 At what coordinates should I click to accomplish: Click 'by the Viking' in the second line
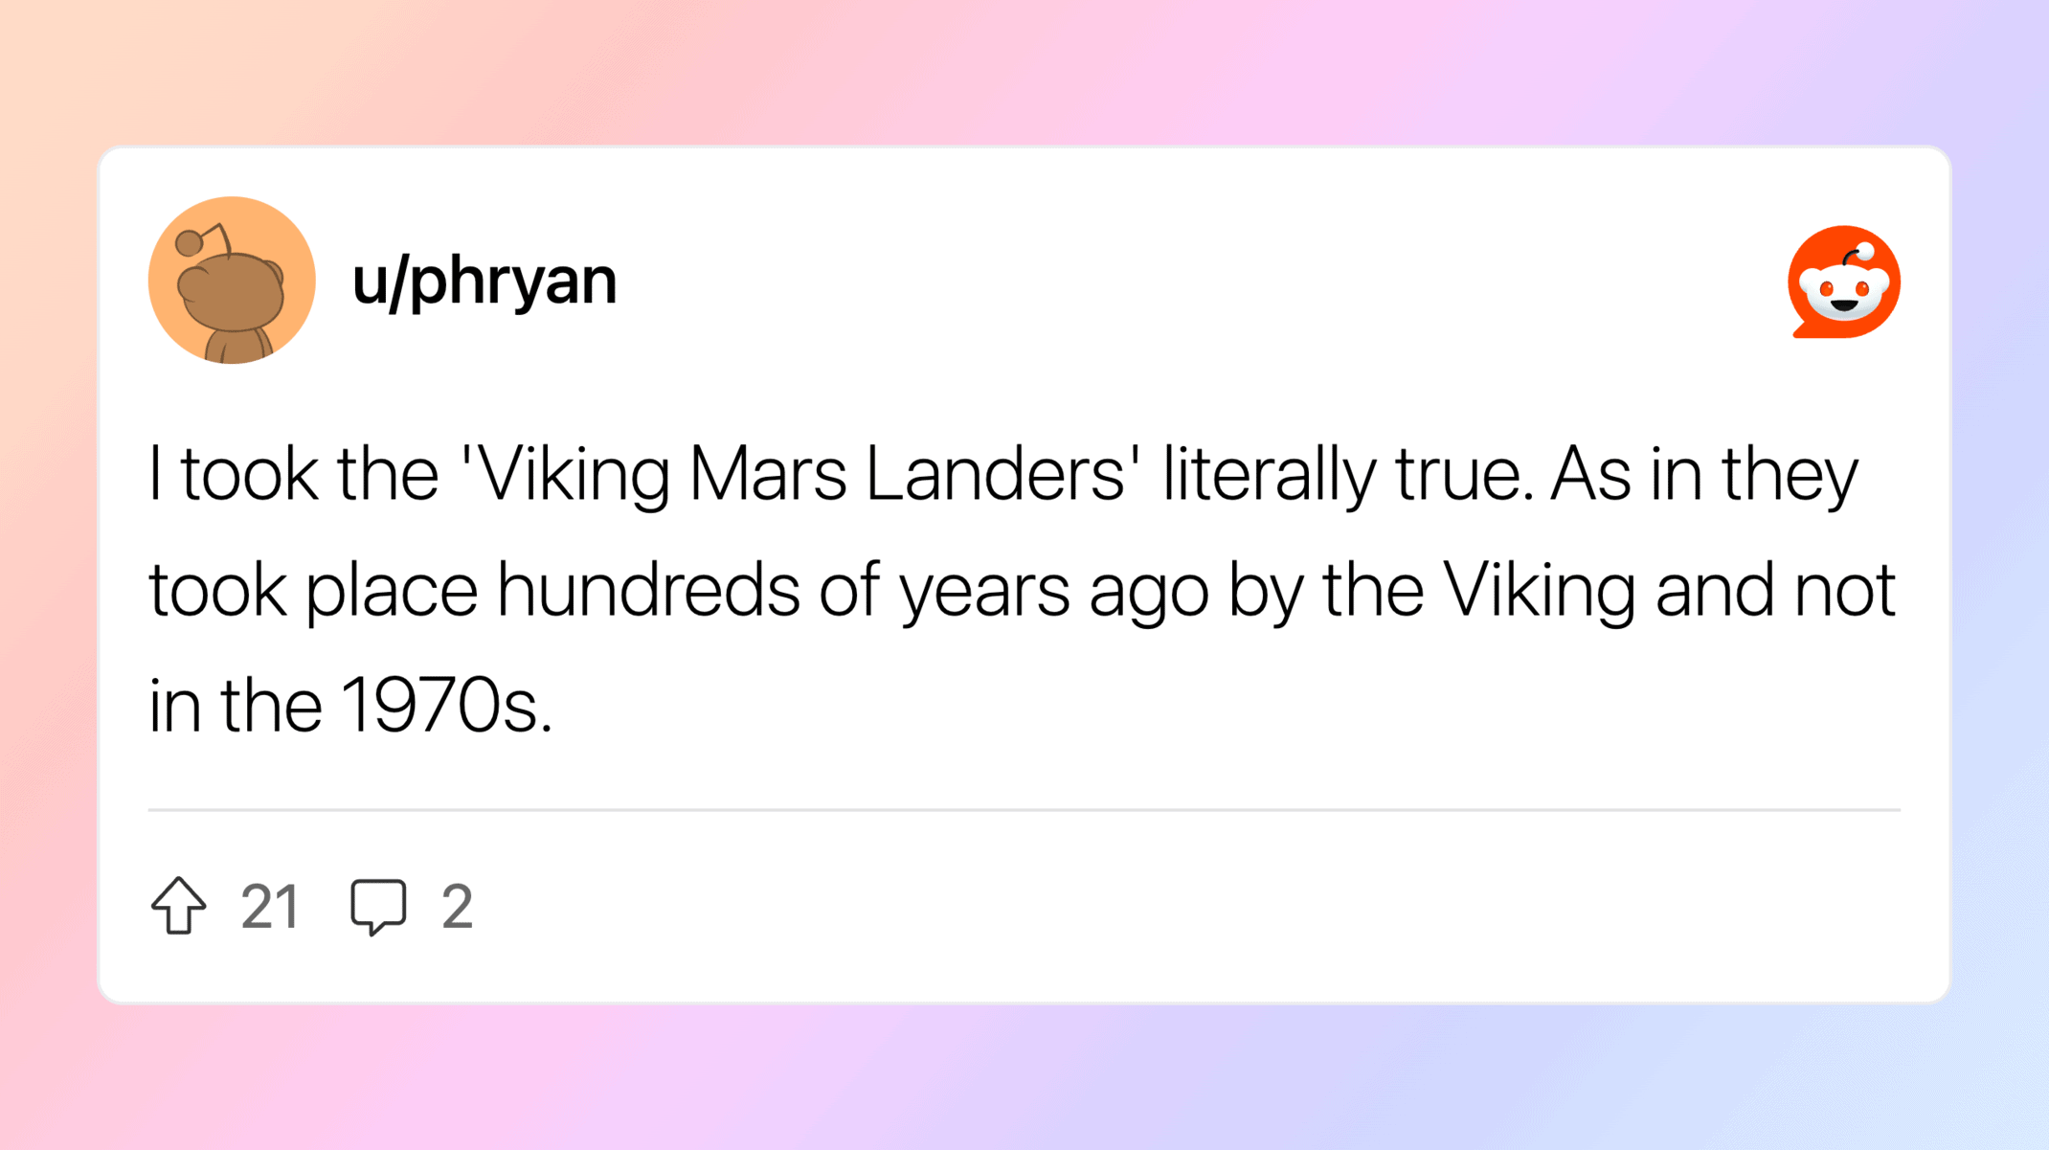coord(1431,590)
